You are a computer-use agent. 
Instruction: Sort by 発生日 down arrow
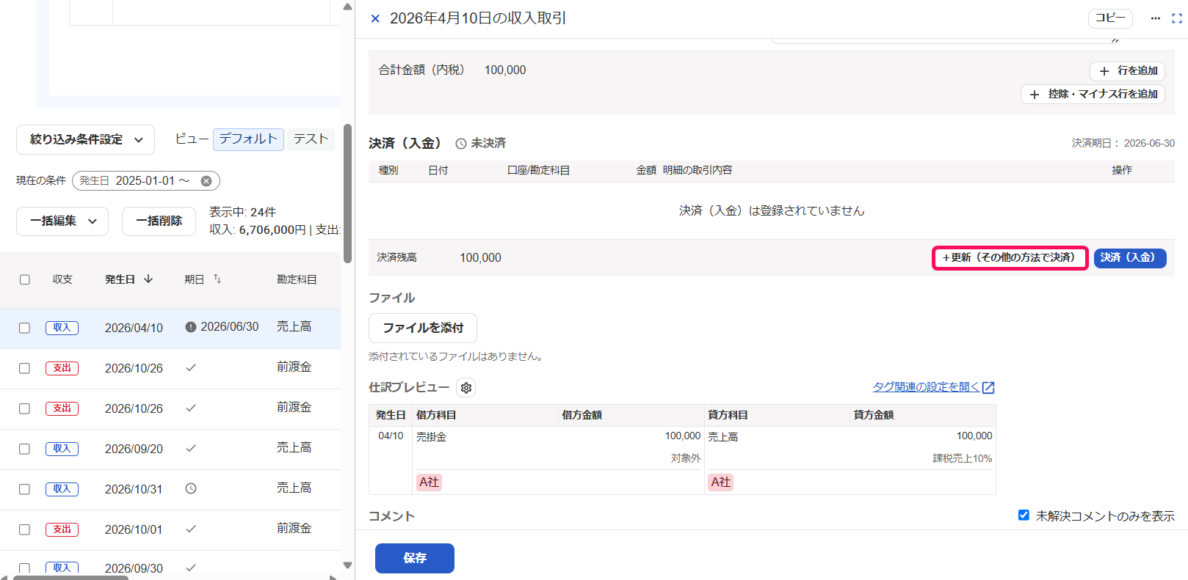click(148, 279)
